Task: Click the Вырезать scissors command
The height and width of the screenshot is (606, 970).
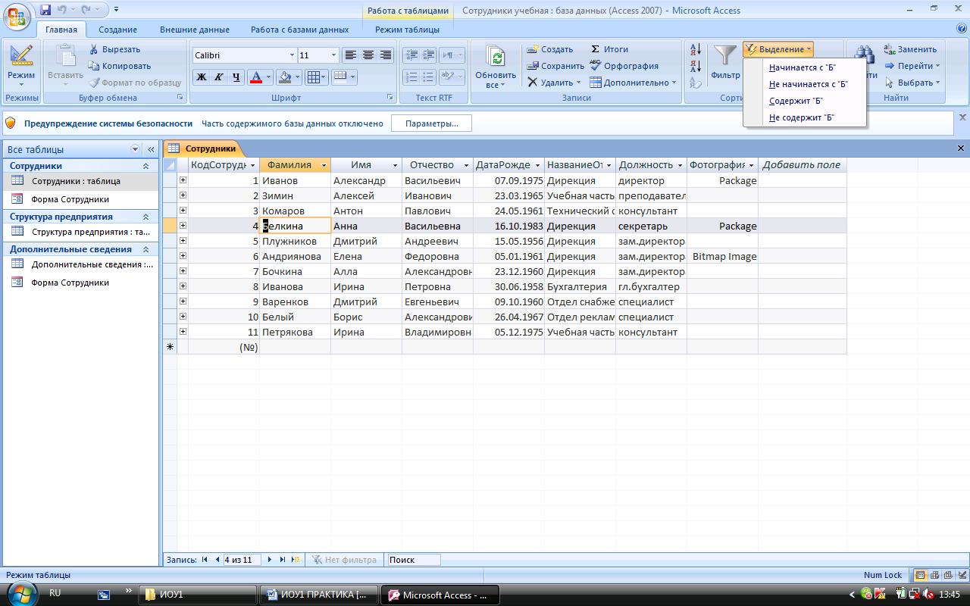Action: click(x=114, y=49)
